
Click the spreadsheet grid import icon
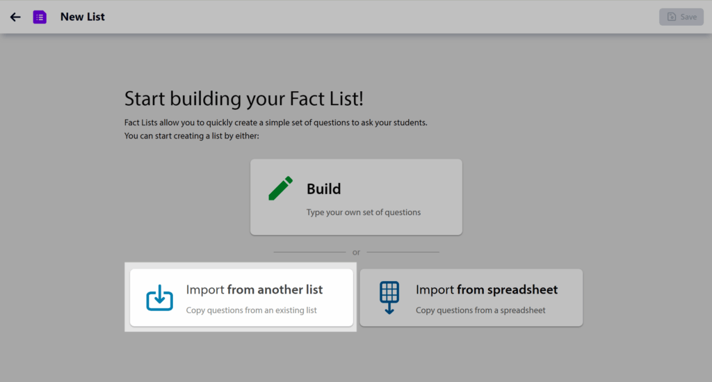click(389, 298)
